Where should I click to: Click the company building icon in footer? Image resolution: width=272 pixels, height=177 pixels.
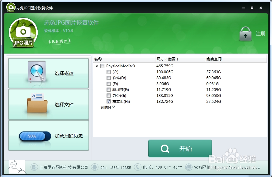coord(34,167)
